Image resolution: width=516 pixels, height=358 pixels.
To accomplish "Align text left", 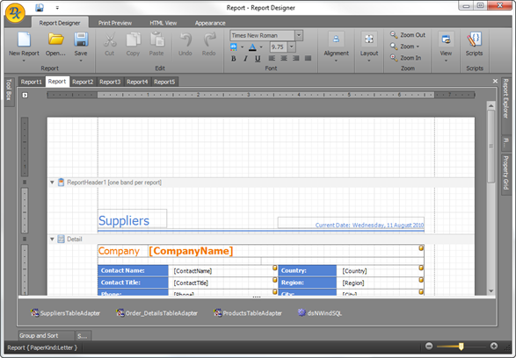I will [272, 58].
